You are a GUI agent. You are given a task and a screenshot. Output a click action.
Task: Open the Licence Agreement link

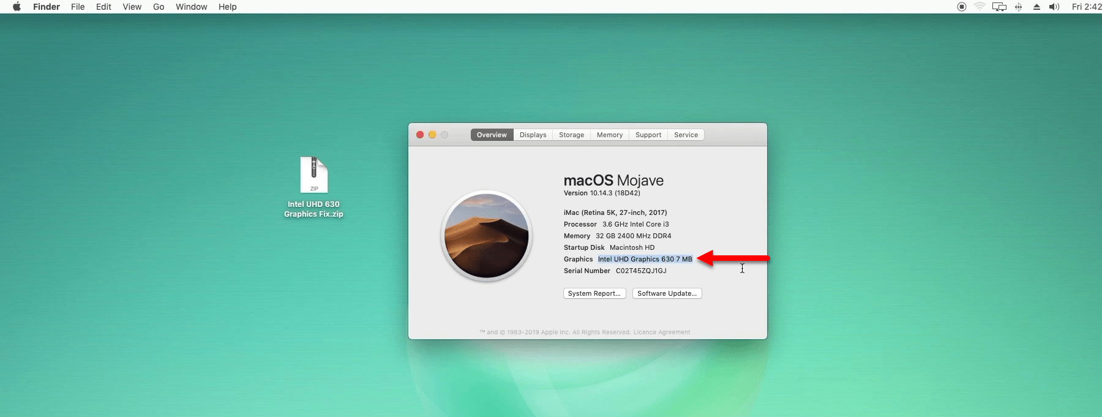662,332
